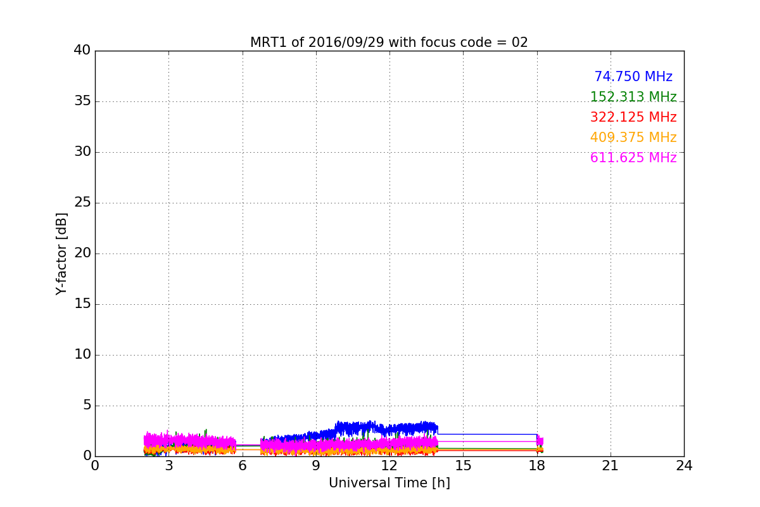Click y-axis tick label 15

tap(82, 304)
